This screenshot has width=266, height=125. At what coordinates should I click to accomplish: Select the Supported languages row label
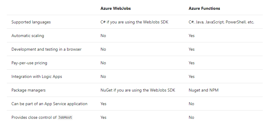click(31, 22)
